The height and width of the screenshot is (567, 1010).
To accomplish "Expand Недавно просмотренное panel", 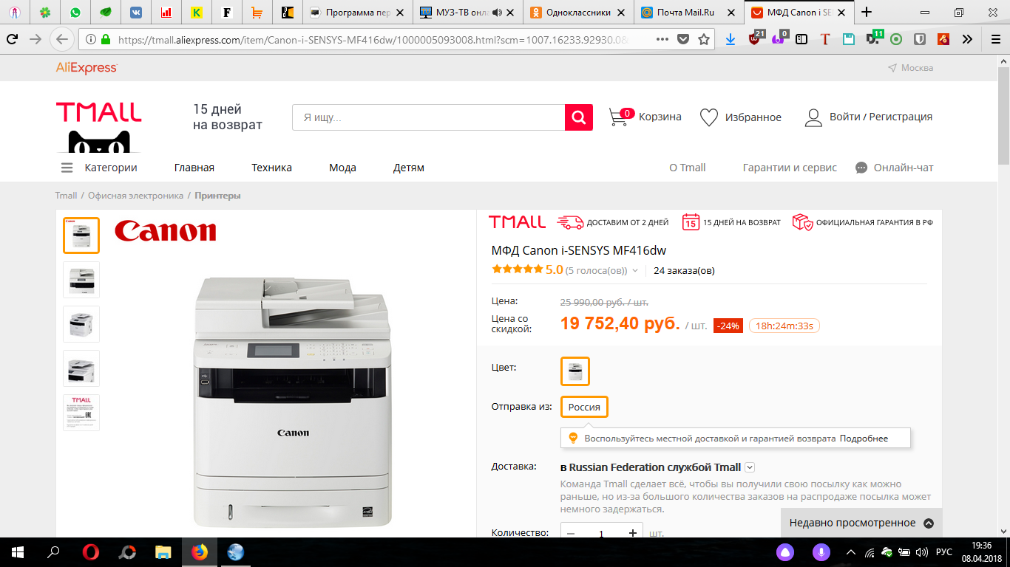I will (x=861, y=523).
